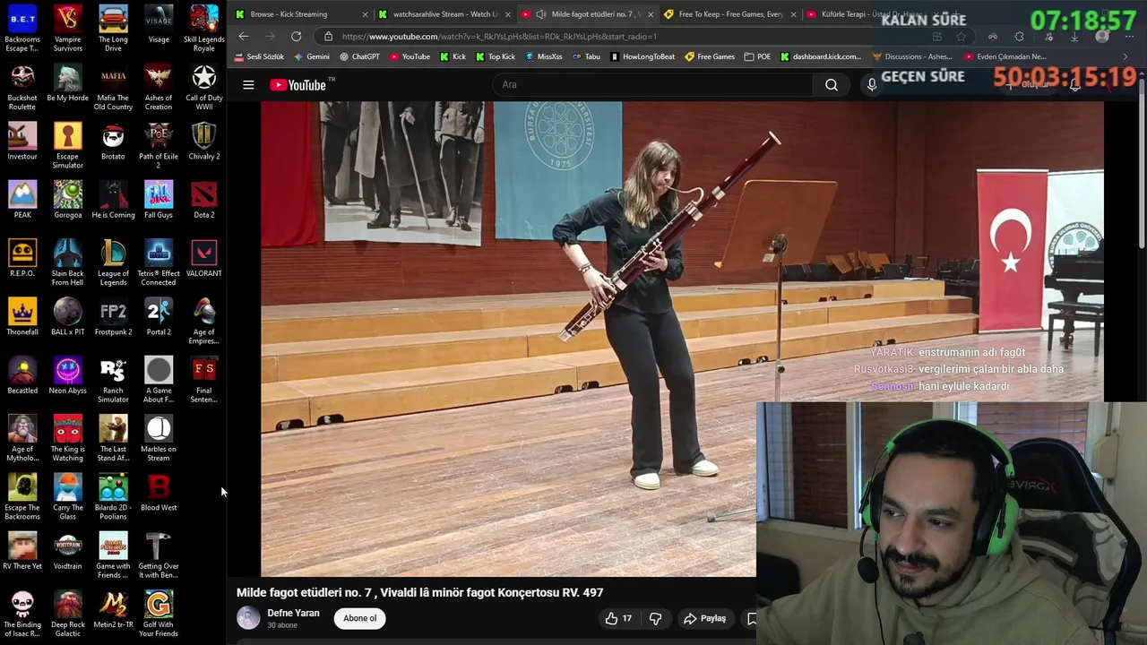Select the League of Legends desktop icon
The image size is (1147, 645).
(x=113, y=262)
